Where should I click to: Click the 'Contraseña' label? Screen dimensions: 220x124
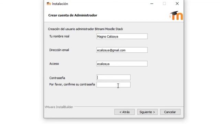(x=57, y=78)
